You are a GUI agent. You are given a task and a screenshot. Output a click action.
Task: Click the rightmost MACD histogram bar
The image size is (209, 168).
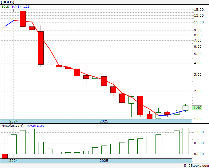(x=185, y=141)
